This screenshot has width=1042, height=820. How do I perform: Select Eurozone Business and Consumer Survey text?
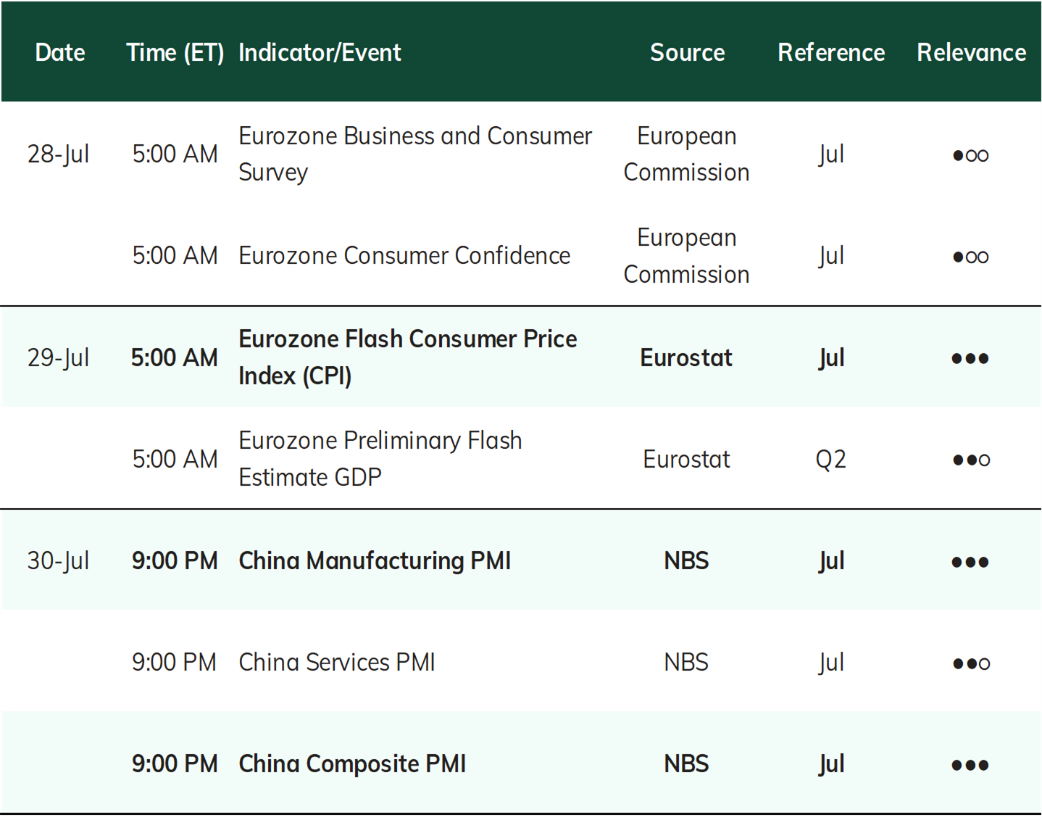(415, 154)
